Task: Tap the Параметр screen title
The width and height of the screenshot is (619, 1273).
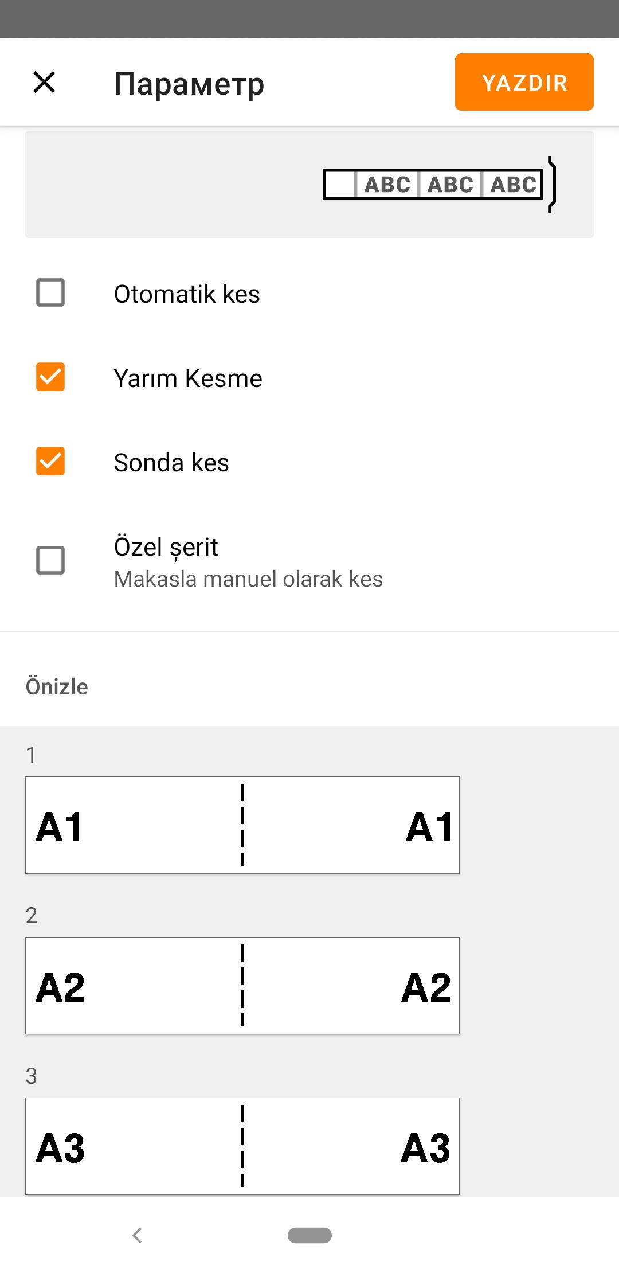Action: pos(189,84)
